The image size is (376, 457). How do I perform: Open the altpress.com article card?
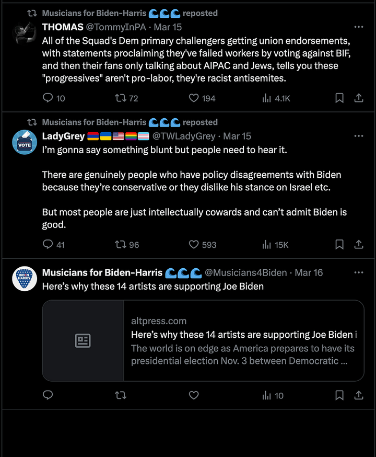[x=203, y=340]
